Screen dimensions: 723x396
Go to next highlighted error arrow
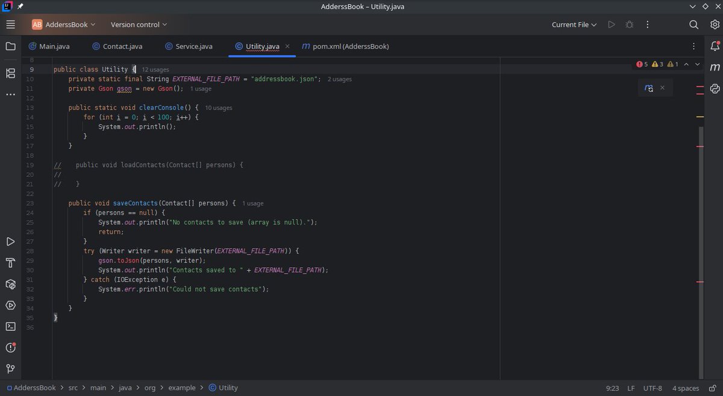(698, 64)
